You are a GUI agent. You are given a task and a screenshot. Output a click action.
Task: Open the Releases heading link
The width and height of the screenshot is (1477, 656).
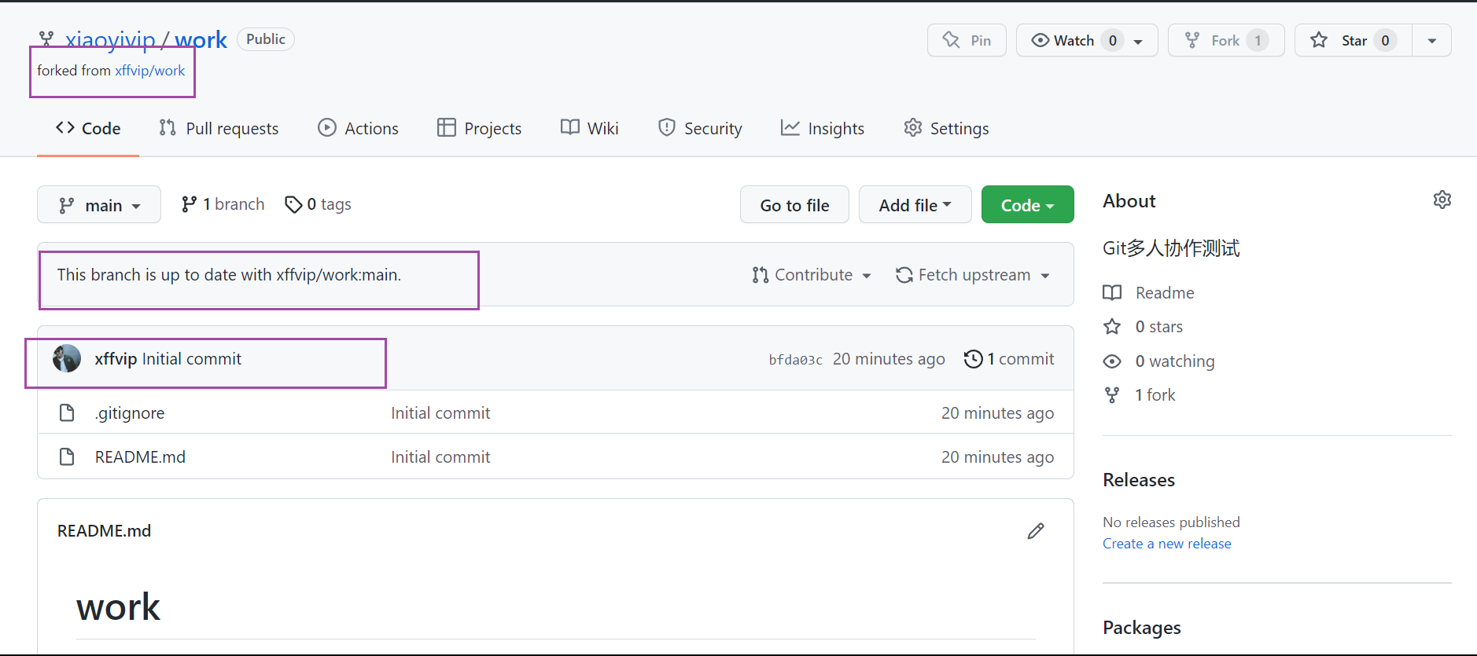click(x=1138, y=480)
